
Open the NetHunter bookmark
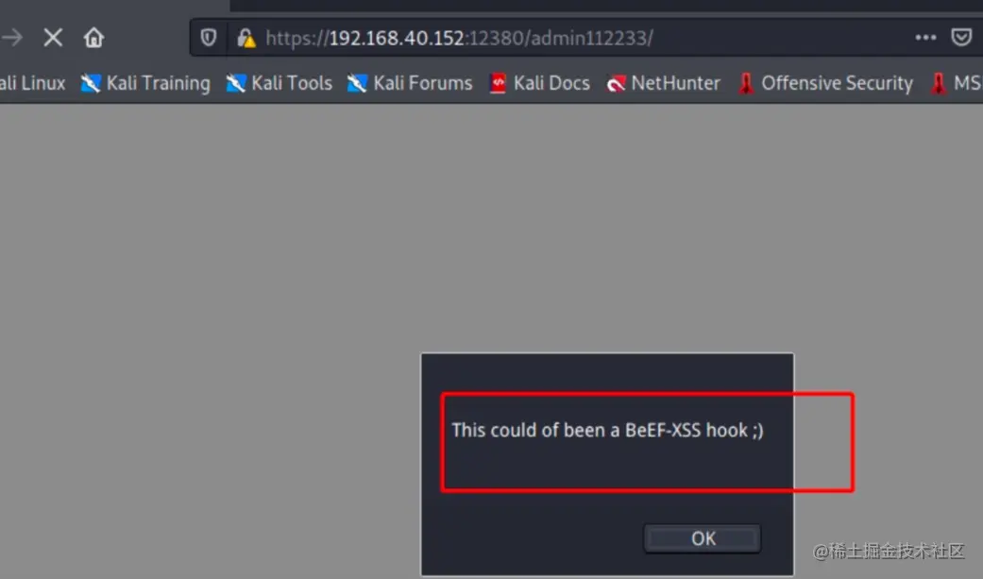coord(663,83)
